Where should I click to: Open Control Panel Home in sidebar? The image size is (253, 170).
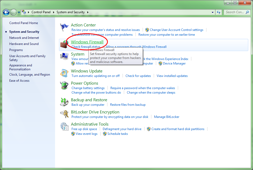point(24,23)
